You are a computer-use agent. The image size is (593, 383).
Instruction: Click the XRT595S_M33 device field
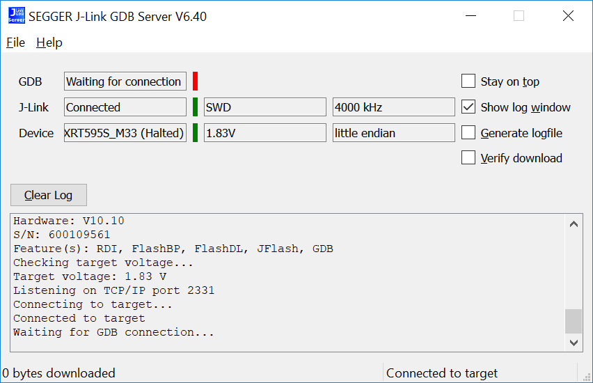125,132
